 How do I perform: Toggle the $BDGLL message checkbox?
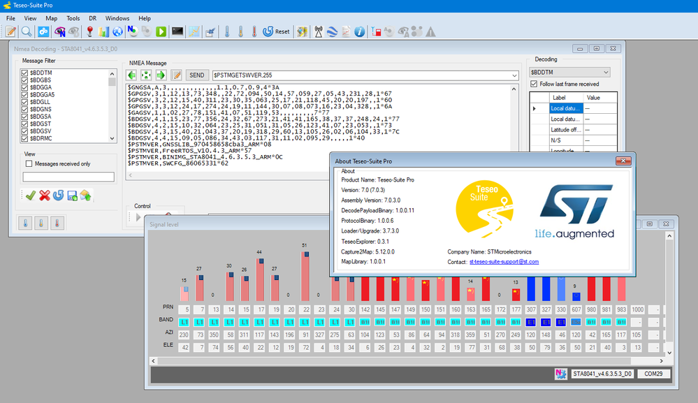click(x=25, y=102)
